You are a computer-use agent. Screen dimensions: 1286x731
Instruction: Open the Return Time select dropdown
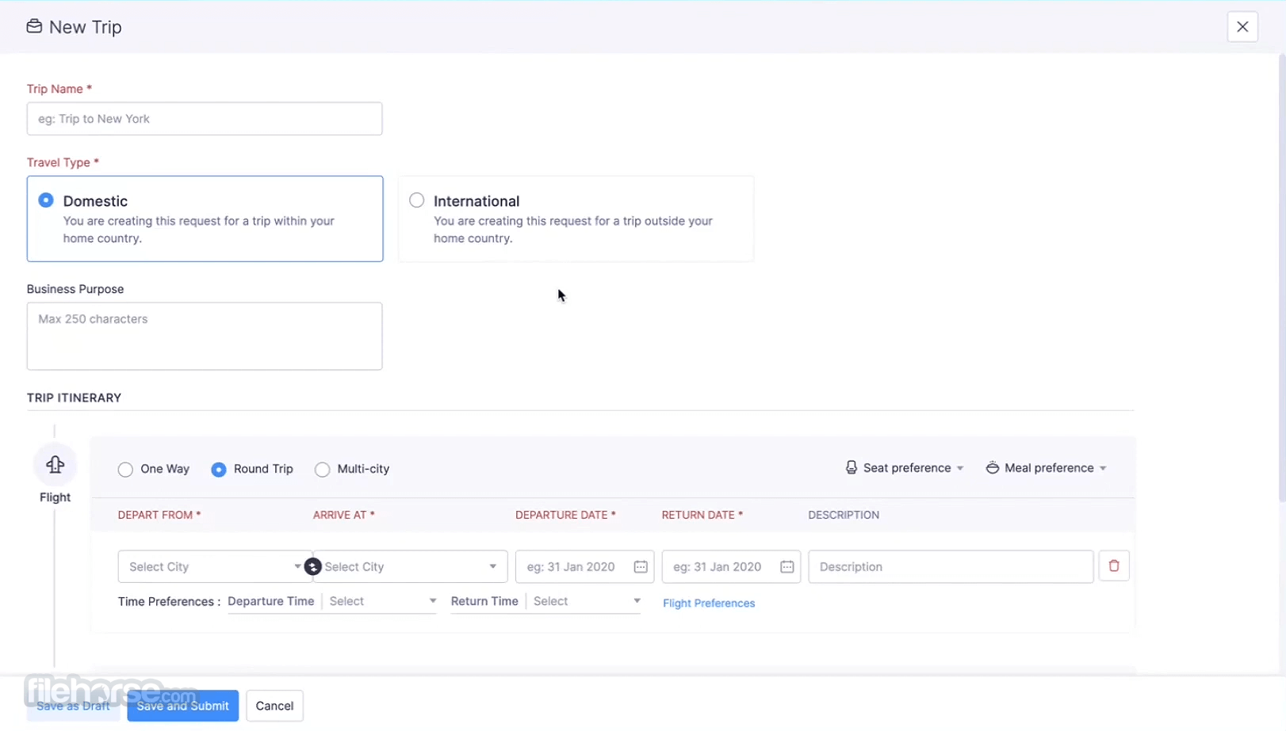(586, 602)
